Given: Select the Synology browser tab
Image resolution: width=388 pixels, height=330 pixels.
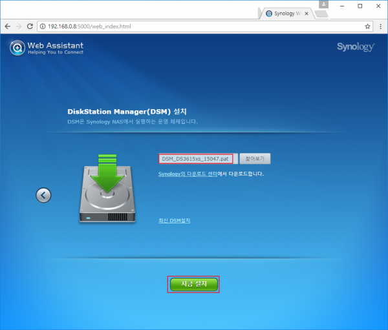Looking at the screenshot, I should 285,13.
